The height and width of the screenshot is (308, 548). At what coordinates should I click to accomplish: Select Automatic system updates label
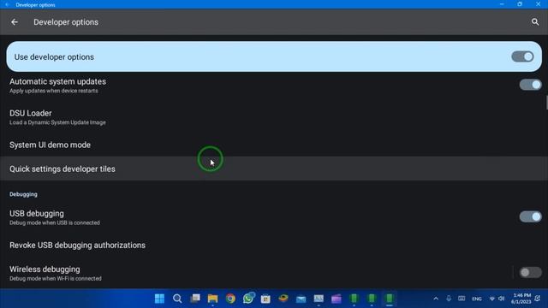(x=57, y=81)
